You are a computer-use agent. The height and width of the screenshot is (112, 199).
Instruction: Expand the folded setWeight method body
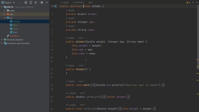tap(120, 109)
